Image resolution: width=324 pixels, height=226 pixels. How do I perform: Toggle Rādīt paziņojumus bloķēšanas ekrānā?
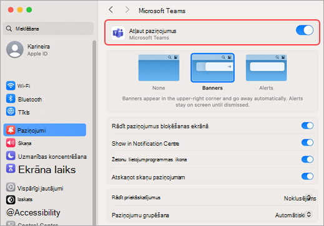coord(307,126)
